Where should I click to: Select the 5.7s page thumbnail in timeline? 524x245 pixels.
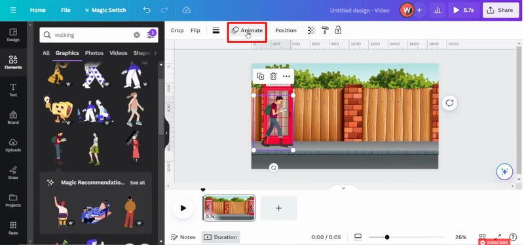point(229,208)
